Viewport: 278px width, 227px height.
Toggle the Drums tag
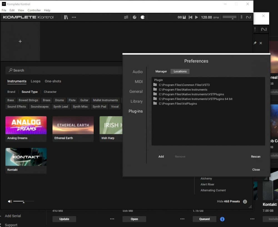tap(59, 100)
